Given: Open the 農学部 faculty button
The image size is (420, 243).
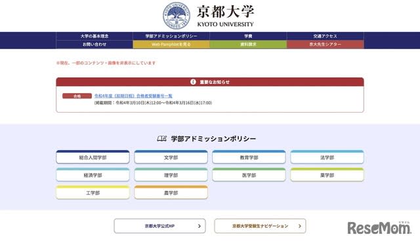Looking at the screenshot, I should [171, 192].
